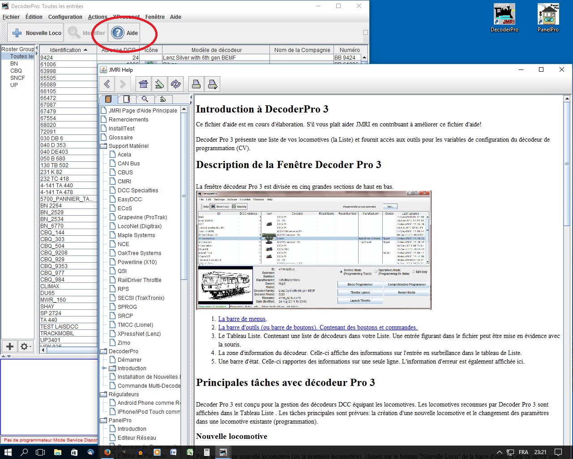Open Excel from taskbar
The height and width of the screenshot is (459, 573).
(x=190, y=452)
